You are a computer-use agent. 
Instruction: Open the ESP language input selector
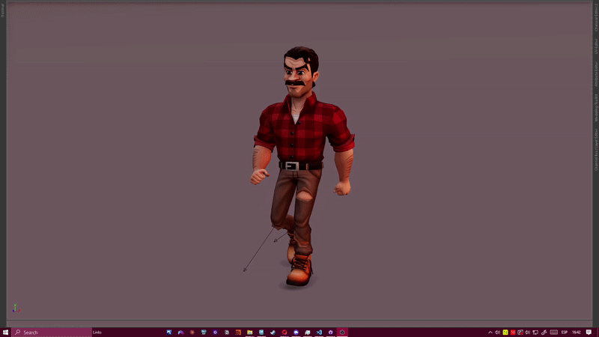click(564, 332)
